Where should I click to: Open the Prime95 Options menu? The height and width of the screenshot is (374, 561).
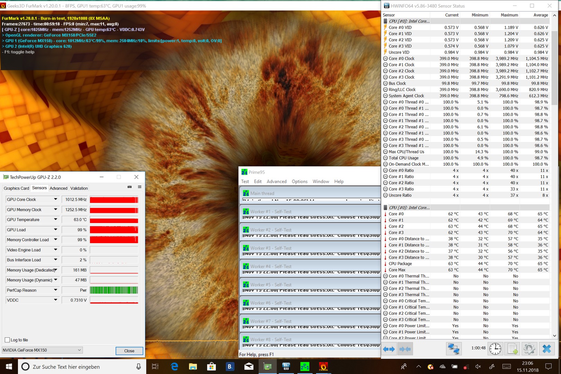pos(300,181)
